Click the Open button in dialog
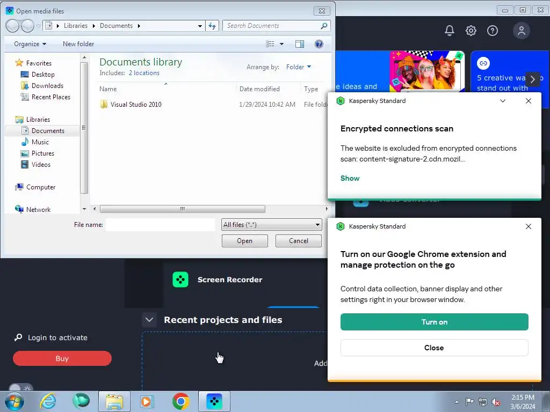 (244, 241)
